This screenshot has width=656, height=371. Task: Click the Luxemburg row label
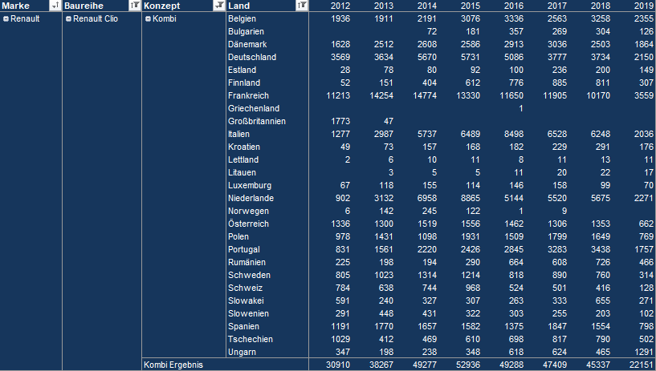tap(250, 185)
